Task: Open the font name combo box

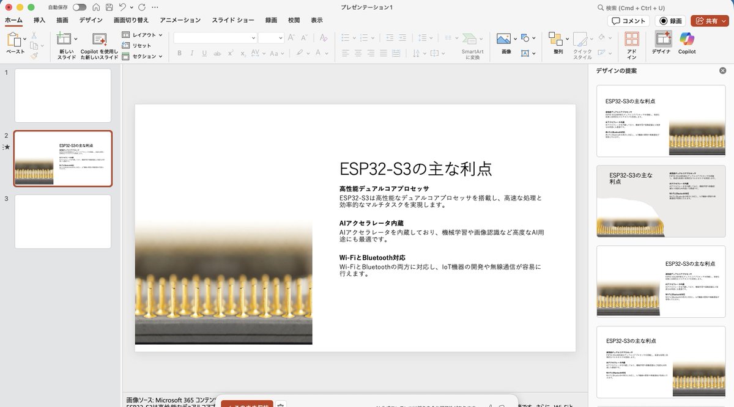Action: [x=215, y=38]
